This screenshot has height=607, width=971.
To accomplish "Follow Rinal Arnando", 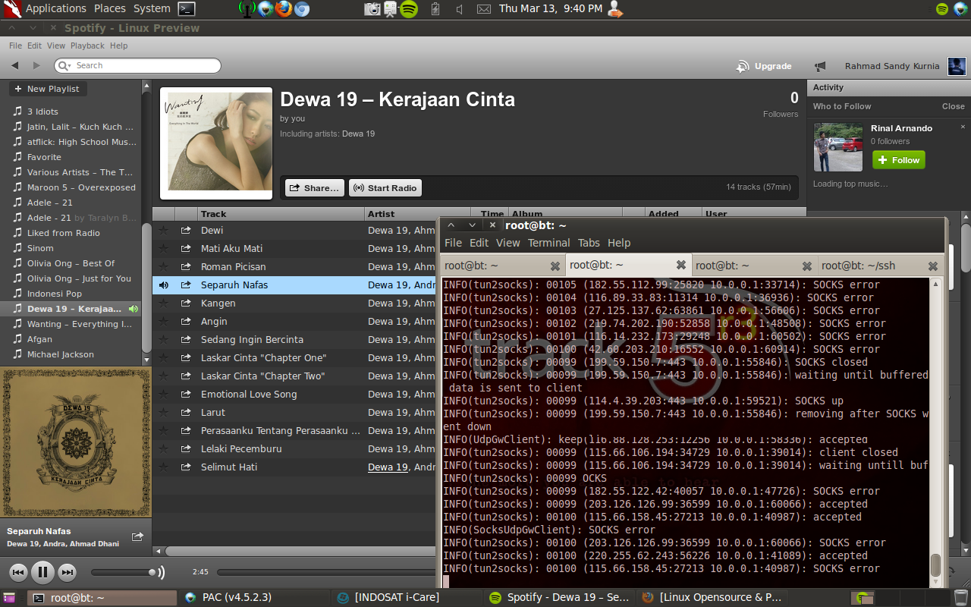I will 899,160.
